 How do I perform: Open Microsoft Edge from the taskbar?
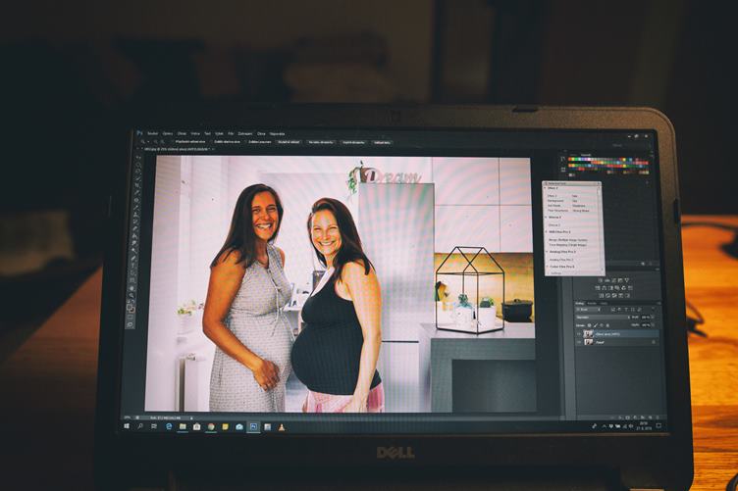169,426
